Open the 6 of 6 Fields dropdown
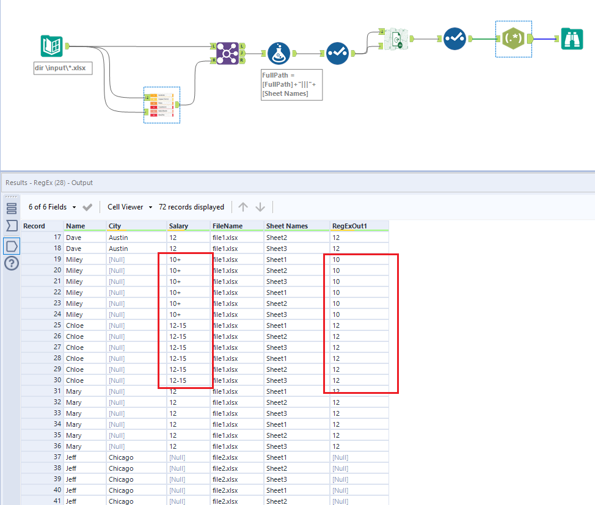 (53, 207)
